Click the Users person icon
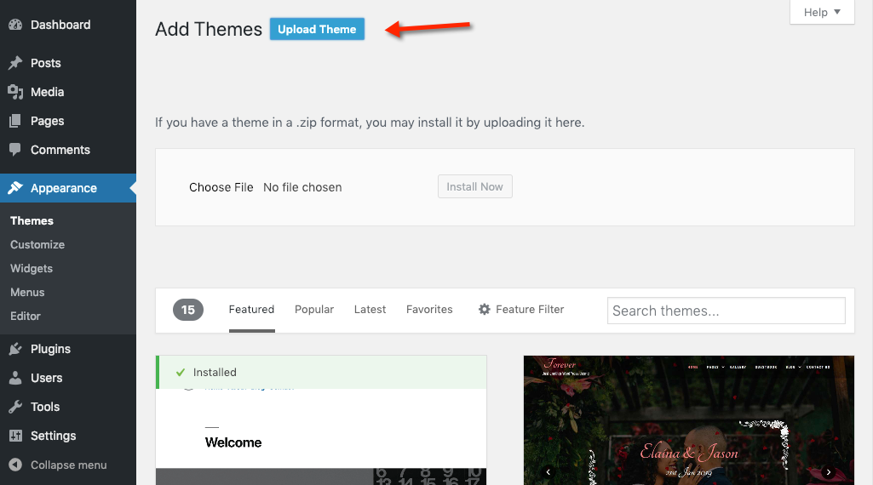873x485 pixels. click(x=15, y=378)
